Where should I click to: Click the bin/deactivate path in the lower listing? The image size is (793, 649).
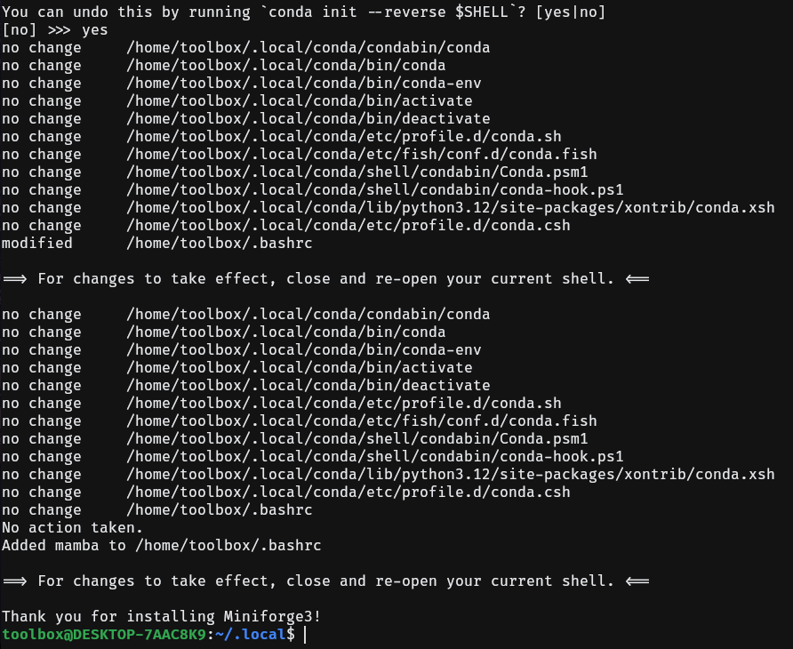click(308, 386)
